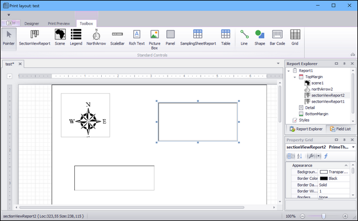The image size is (358, 221).
Task: Choose the Table control
Action: tap(225, 38)
